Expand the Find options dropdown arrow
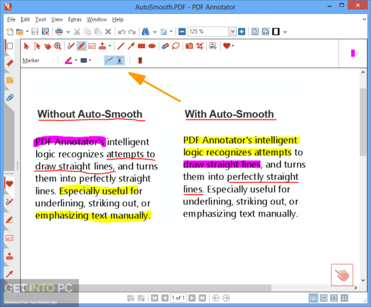Image resolution: width=371 pixels, height=307 pixels. (155, 32)
